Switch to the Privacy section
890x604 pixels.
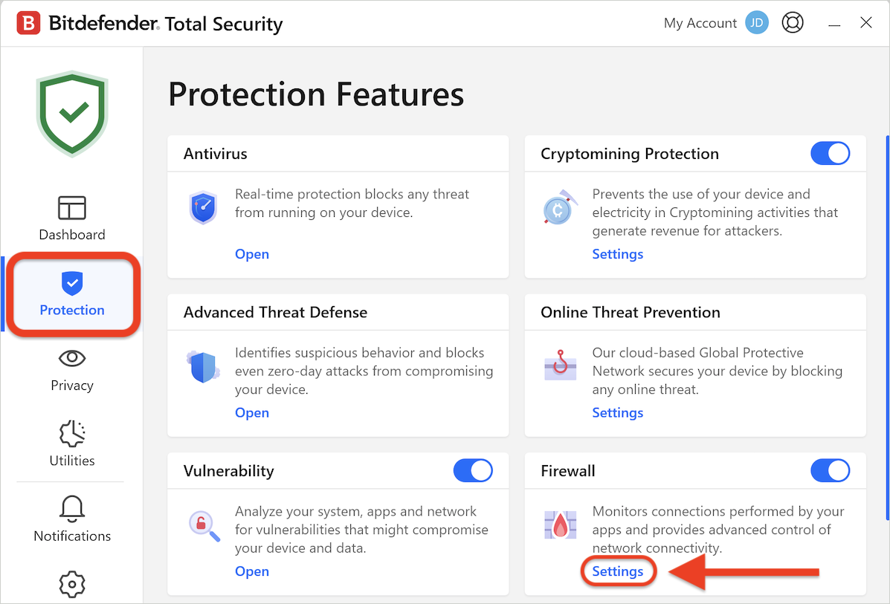[72, 369]
